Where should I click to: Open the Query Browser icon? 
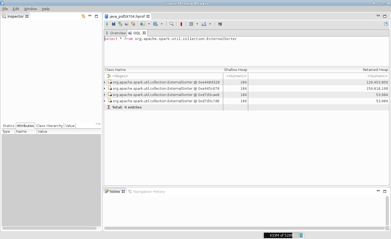click(x=156, y=24)
